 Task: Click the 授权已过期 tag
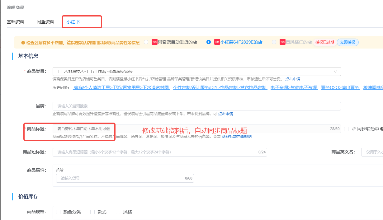click(x=324, y=42)
